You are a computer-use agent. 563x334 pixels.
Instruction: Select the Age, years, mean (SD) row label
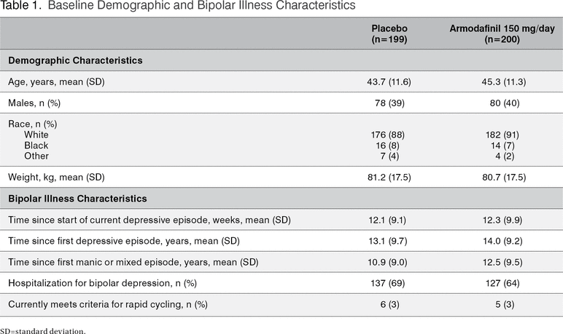56,81
